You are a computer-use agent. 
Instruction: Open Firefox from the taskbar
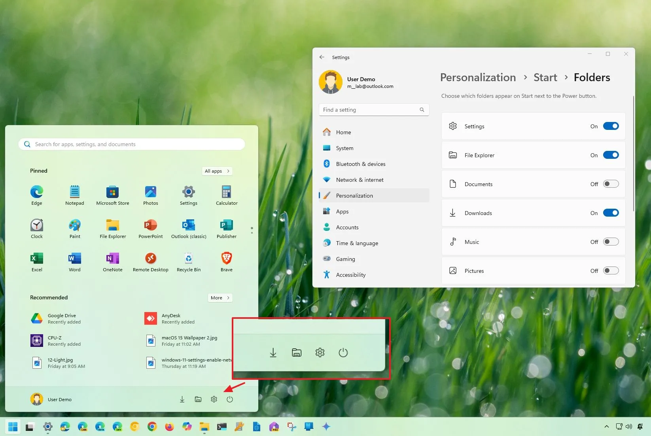pos(169,426)
